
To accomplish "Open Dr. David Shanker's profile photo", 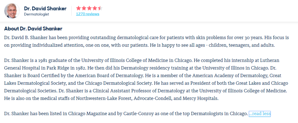I will [x=12, y=11].
